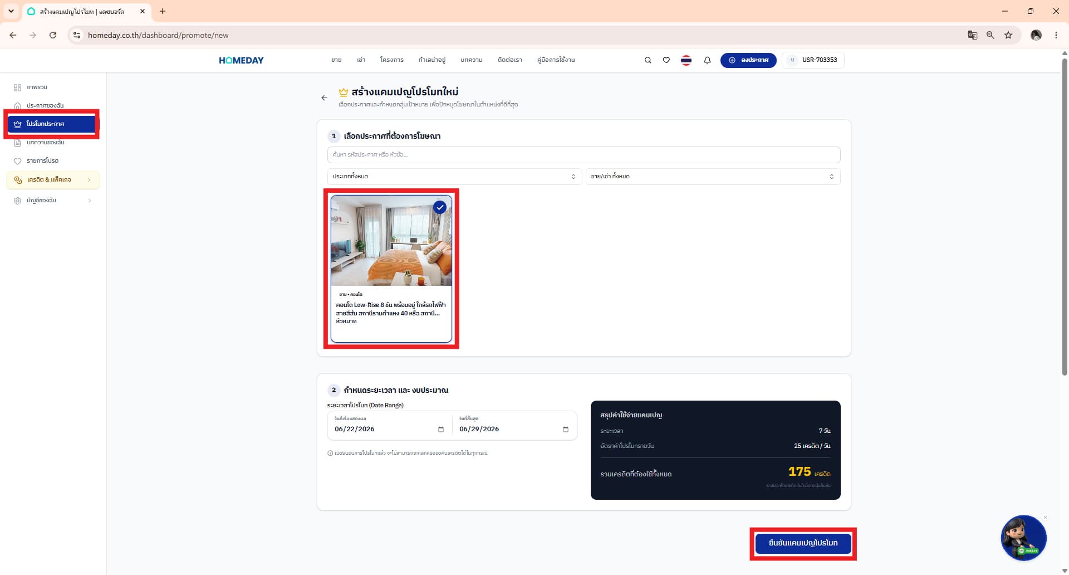Open browser profile avatar
Screen dimensions: 1069x575
(1036, 35)
